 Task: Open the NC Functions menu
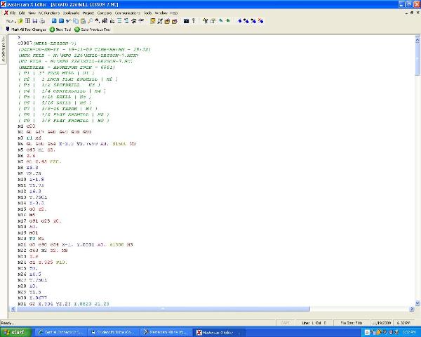[x=48, y=13]
